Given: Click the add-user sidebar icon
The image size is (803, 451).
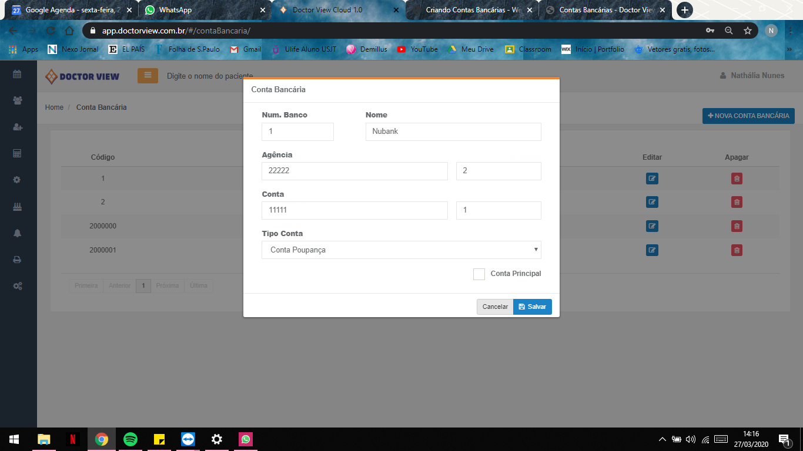Looking at the screenshot, I should [x=17, y=127].
